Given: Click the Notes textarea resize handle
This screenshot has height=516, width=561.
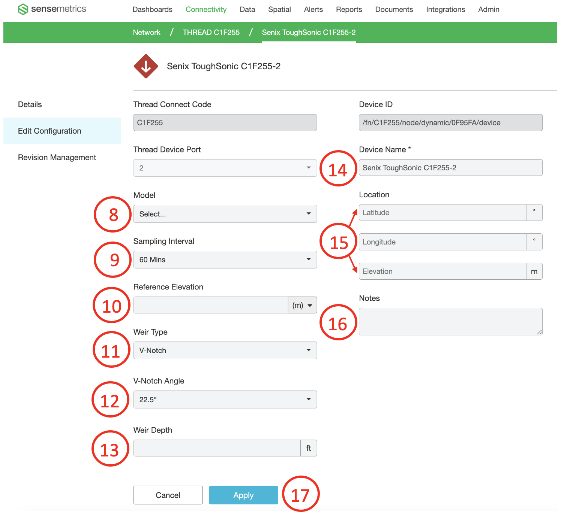Looking at the screenshot, I should tap(539, 332).
